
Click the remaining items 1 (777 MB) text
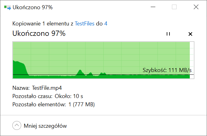(x=82, y=104)
